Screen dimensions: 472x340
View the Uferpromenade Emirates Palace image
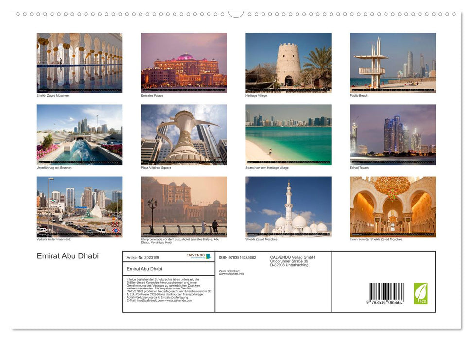coord(184,206)
